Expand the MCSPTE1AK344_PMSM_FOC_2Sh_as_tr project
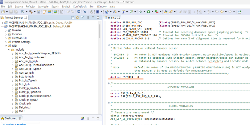The height and width of the screenshot is (125, 250). click(2, 23)
